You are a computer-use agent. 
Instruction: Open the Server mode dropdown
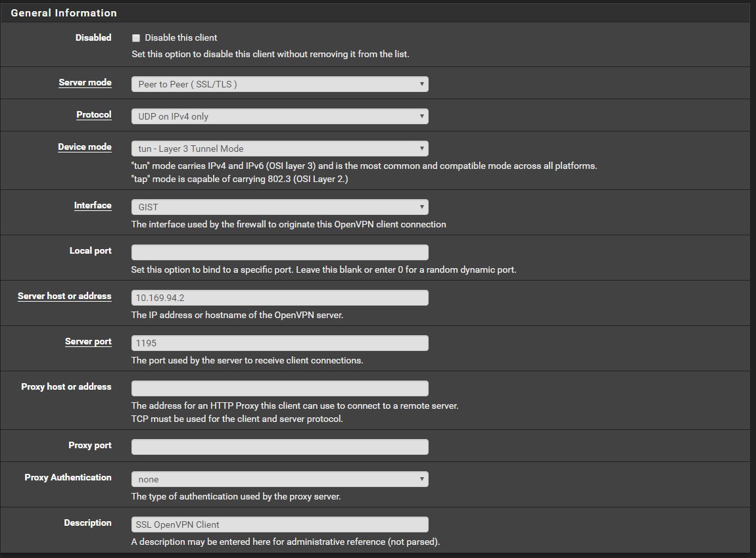[279, 84]
